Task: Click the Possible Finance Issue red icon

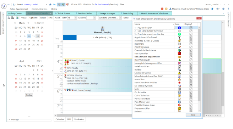Action: click(179, 105)
